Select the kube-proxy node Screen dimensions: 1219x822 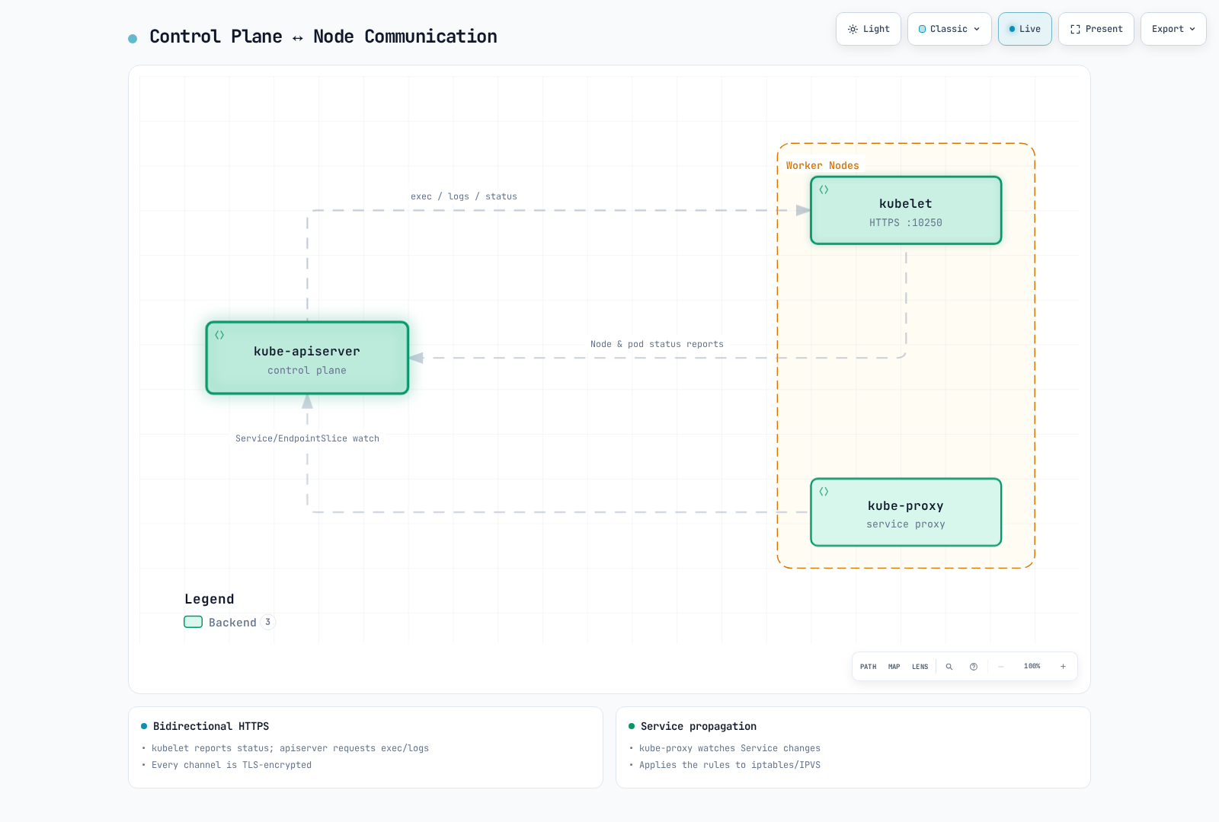pyautogui.click(x=906, y=512)
